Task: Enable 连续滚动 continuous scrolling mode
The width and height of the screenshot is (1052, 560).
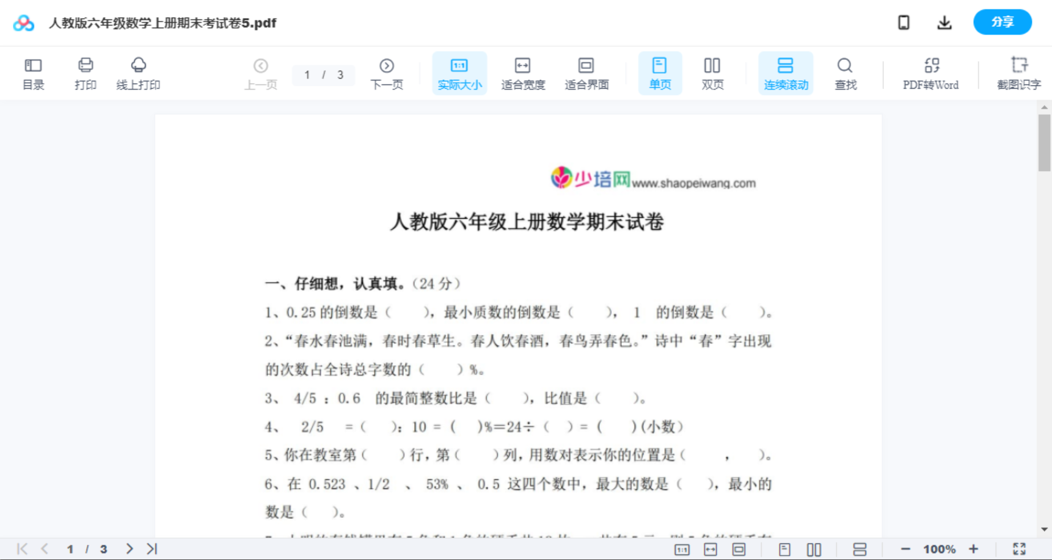Action: coord(785,73)
